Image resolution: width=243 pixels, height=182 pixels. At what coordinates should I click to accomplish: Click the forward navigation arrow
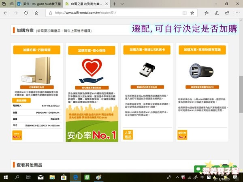(16, 13)
